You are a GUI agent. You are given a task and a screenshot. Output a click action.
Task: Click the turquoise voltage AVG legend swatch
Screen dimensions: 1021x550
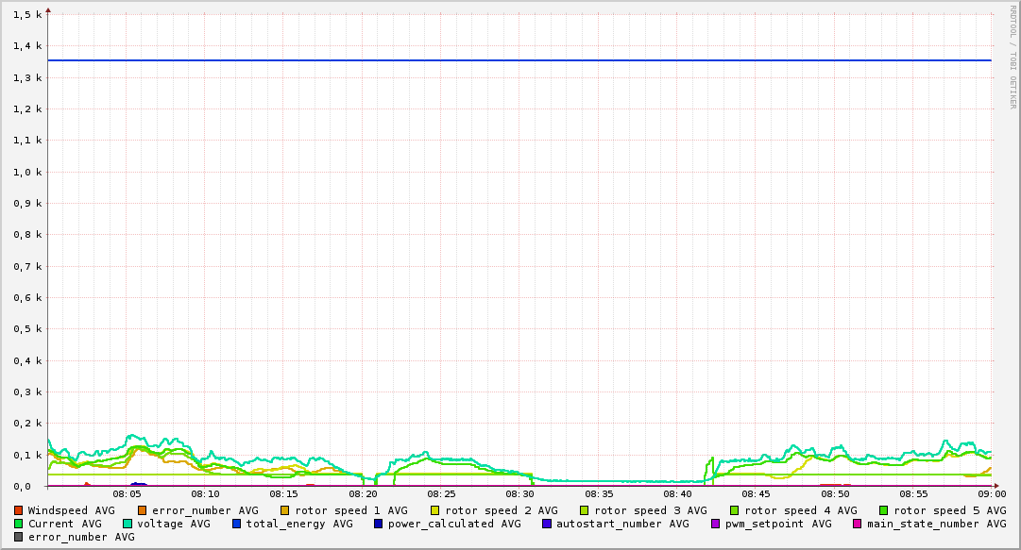point(128,524)
